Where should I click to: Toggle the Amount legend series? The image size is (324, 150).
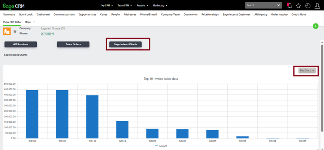[161, 146]
